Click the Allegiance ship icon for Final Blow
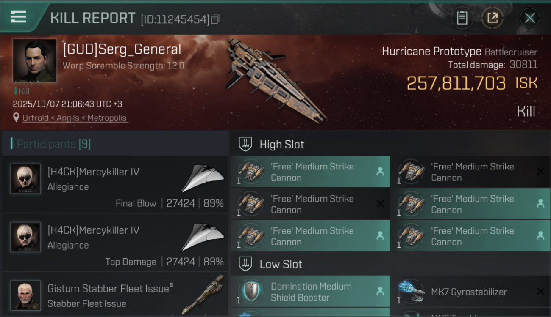This screenshot has width=551, height=317. 203,179
